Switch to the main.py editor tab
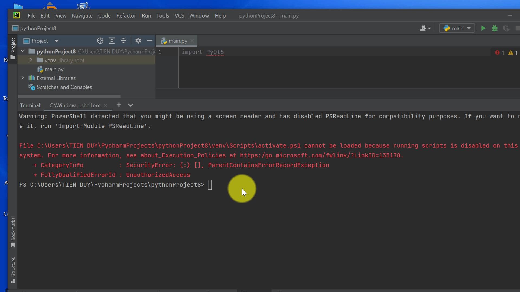Screen dimensions: 520x292 tap(174, 41)
